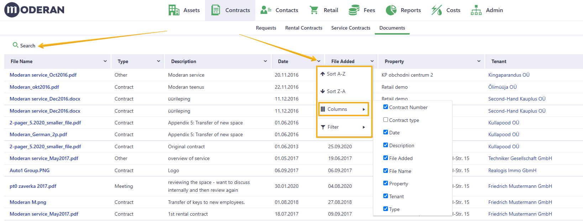Image resolution: width=583 pixels, height=221 pixels.
Task: Click property KP obchodni centrum 2
Action: point(407,75)
